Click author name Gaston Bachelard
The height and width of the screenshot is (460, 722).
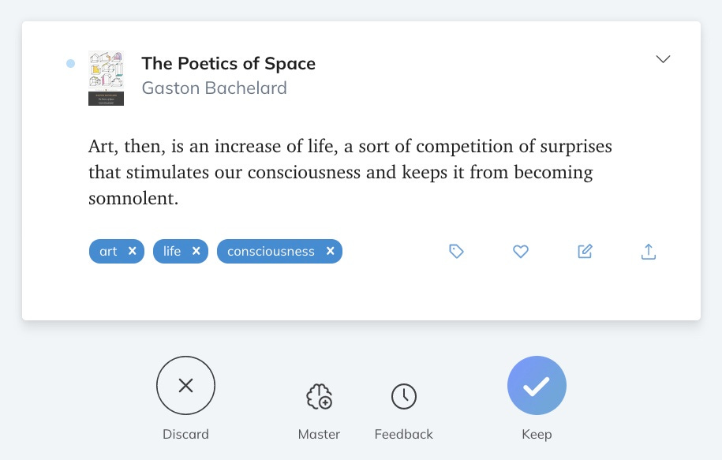pos(214,88)
